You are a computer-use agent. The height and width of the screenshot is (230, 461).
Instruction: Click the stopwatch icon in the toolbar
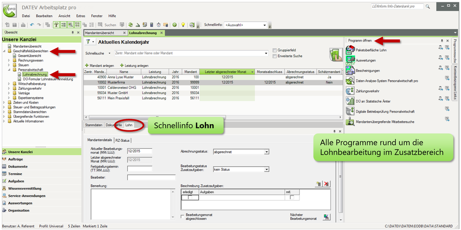pyautogui.click(x=158, y=25)
